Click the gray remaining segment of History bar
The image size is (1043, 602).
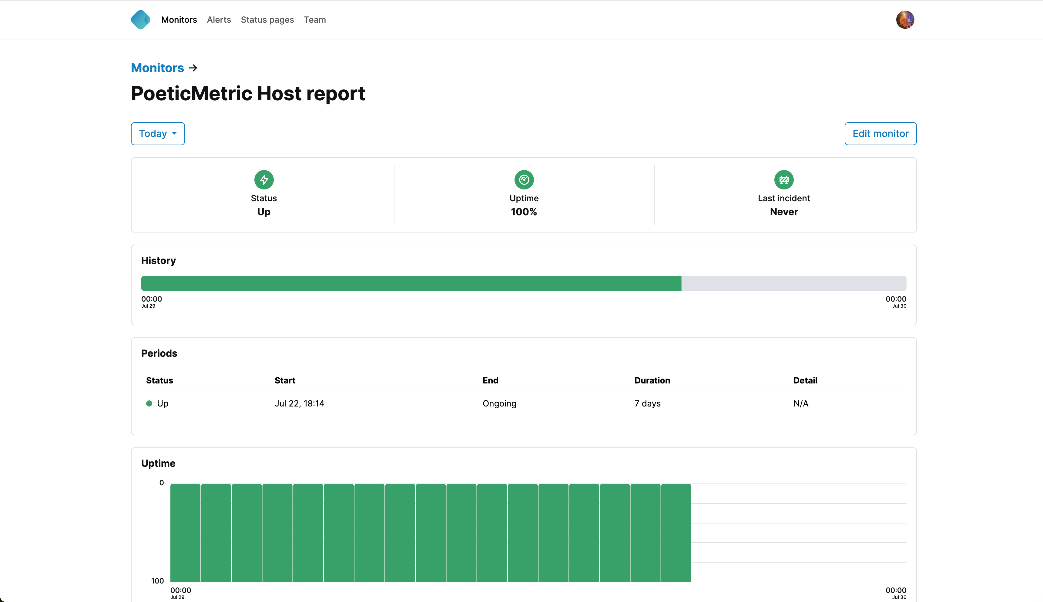pyautogui.click(x=794, y=283)
